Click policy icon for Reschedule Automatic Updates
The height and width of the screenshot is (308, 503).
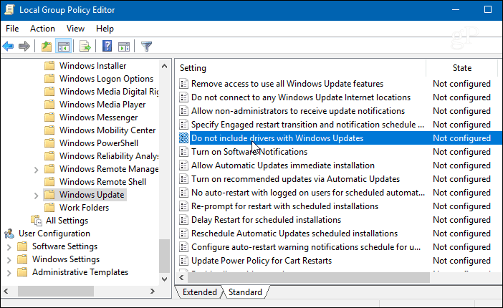pyautogui.click(x=183, y=234)
